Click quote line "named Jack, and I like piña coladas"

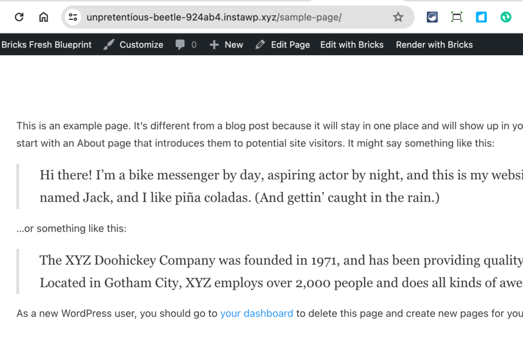[240, 198]
